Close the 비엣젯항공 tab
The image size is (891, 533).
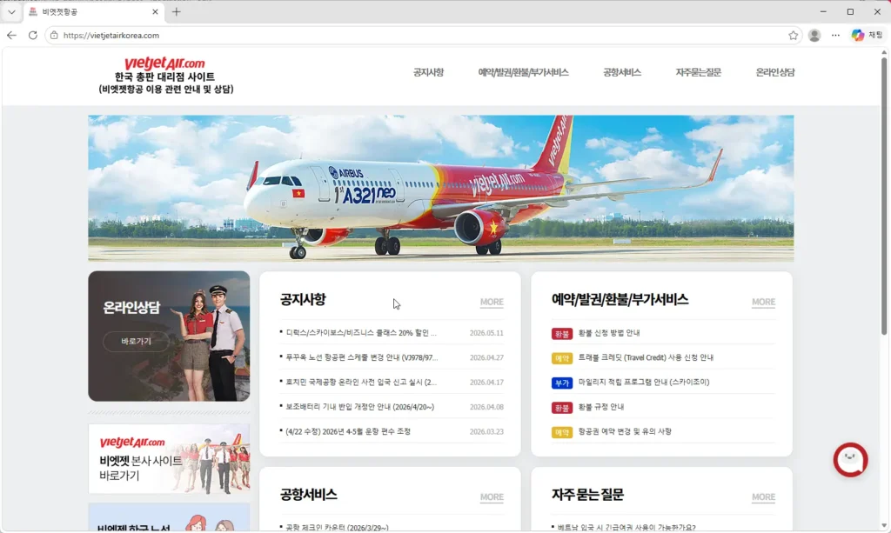(155, 11)
